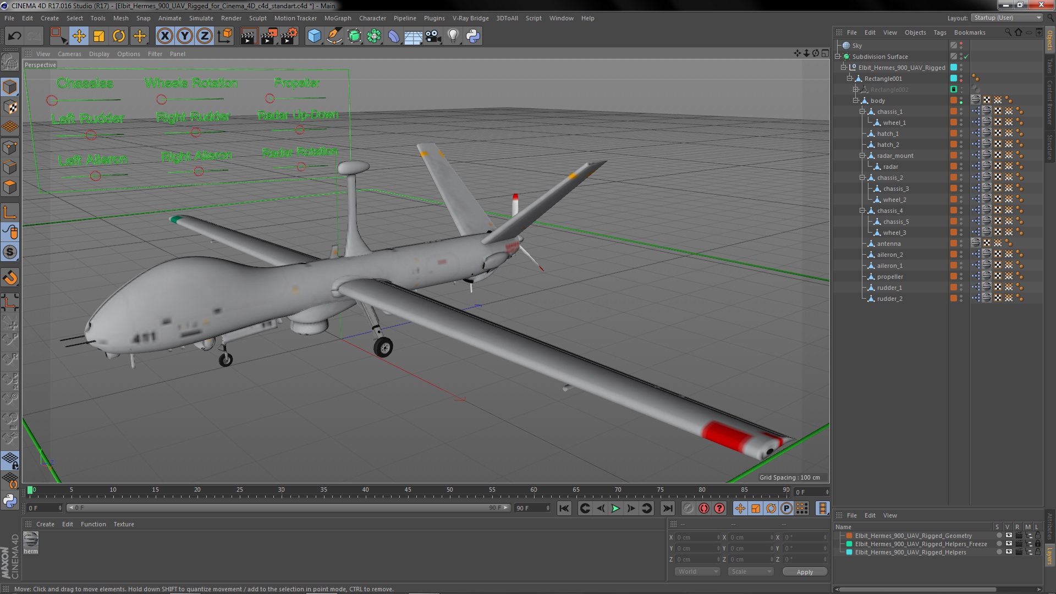Collapse chassis_1 children
The width and height of the screenshot is (1056, 594).
[x=863, y=112]
